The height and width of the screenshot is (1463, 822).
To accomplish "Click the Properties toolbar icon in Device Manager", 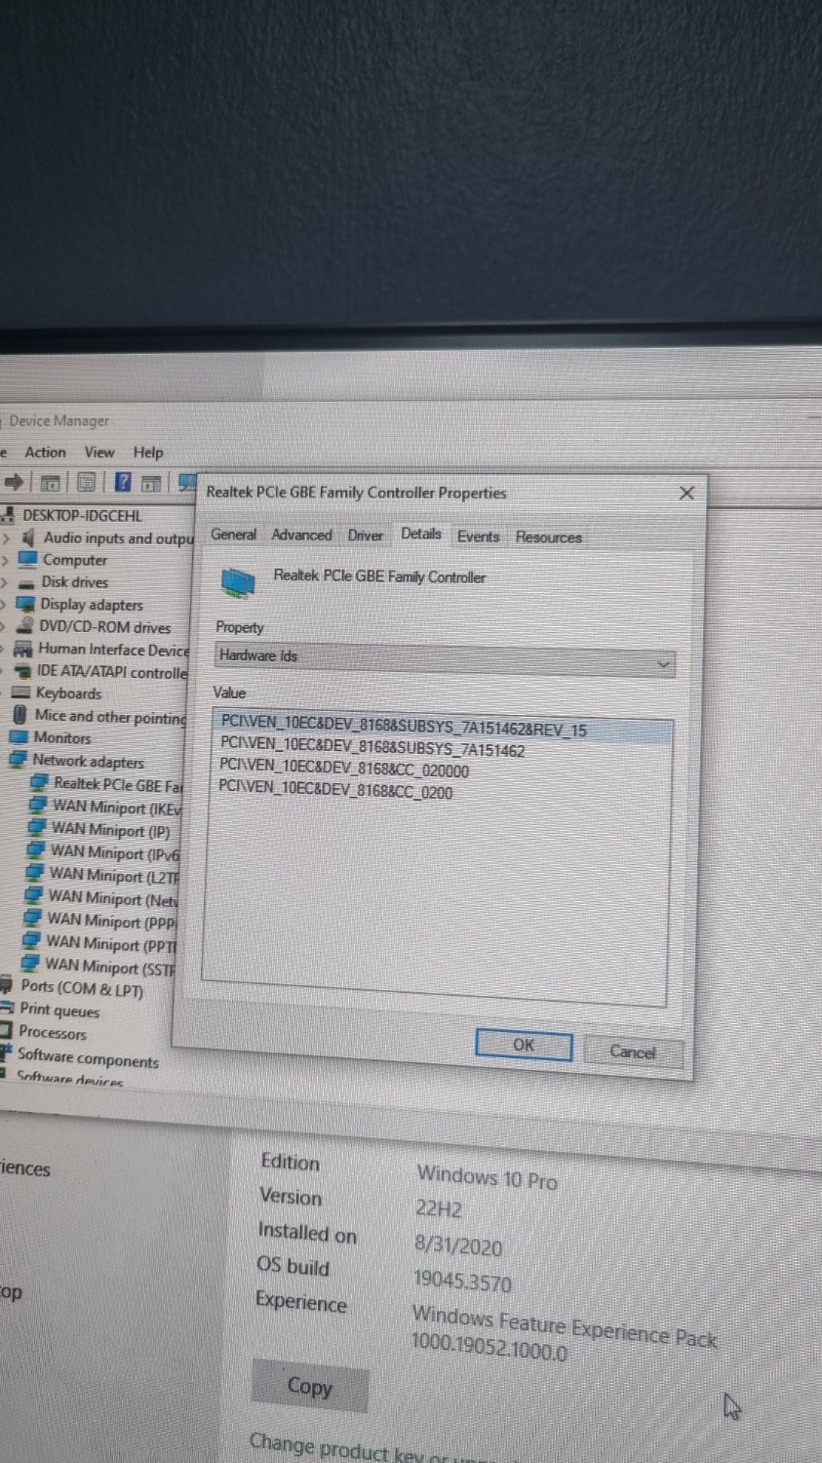I will pos(87,483).
